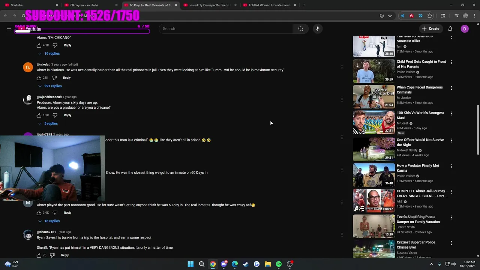The width and height of the screenshot is (480, 270).
Task: Reply to the @n.kelati comment
Action: click(67, 78)
